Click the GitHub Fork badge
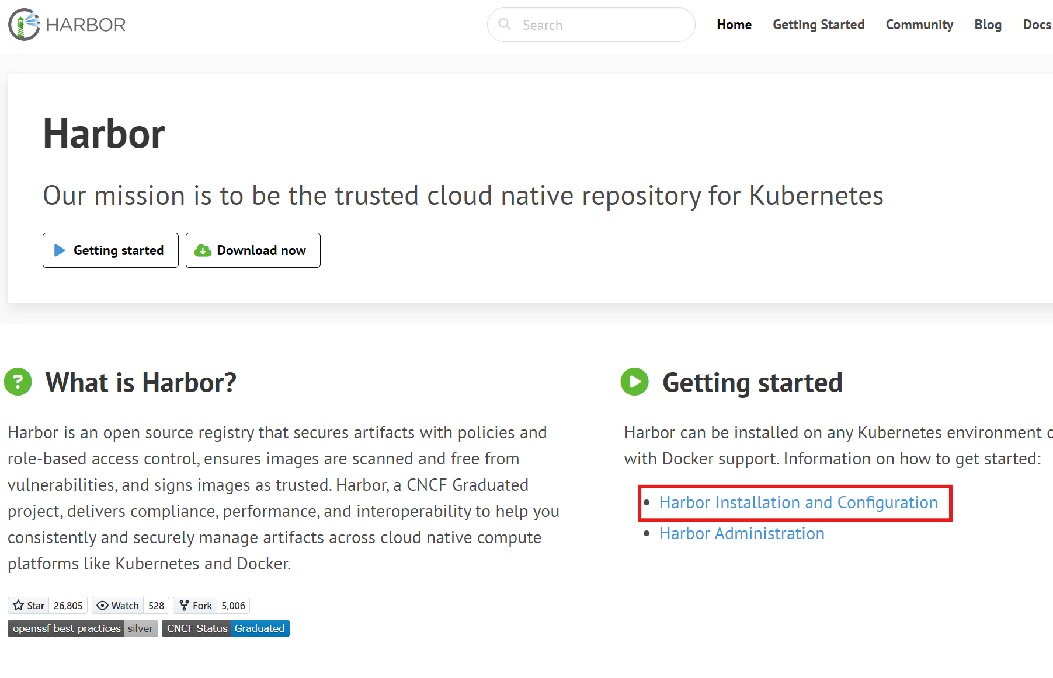Viewport: 1053px width, 678px height. [196, 606]
